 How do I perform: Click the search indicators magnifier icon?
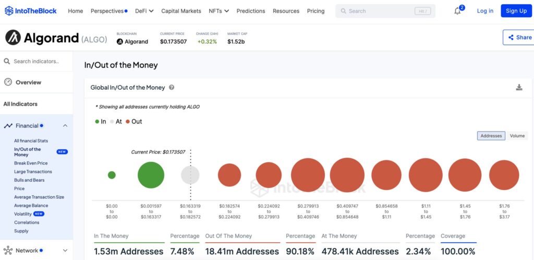pos(7,61)
